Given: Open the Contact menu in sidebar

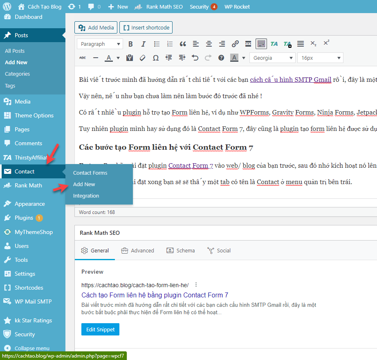Looking at the screenshot, I should click(34, 171).
